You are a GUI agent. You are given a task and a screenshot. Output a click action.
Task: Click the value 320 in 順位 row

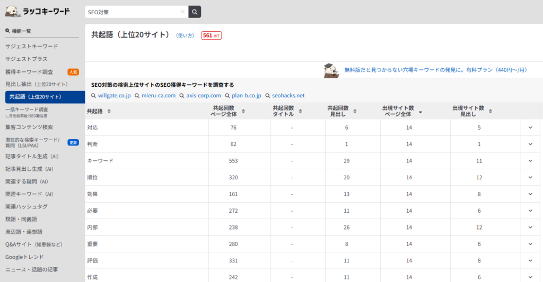[233, 178]
